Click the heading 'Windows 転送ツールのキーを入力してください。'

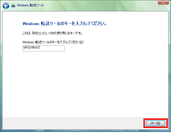pyautogui.click(x=64, y=23)
